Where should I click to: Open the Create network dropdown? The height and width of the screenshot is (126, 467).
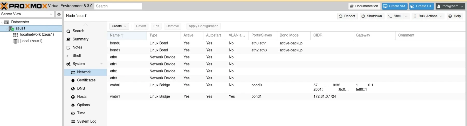[x=119, y=26]
